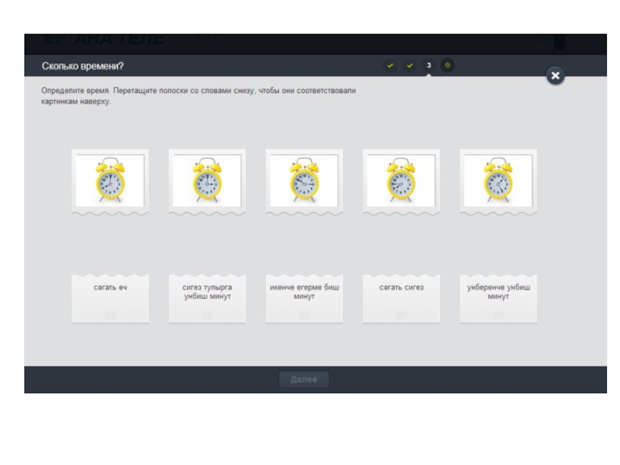
Task: Select strip 'унберенче унбиш минут'
Action: pyautogui.click(x=498, y=299)
